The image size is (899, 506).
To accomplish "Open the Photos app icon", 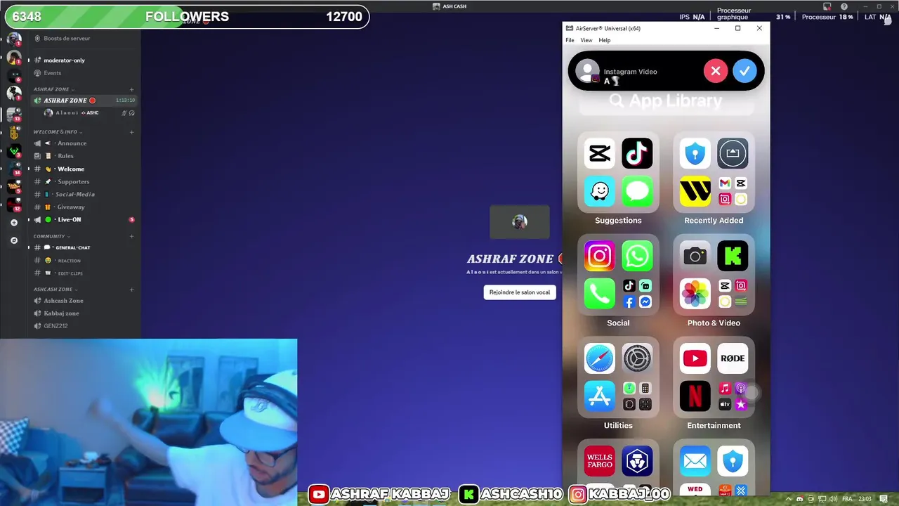I will (x=695, y=294).
